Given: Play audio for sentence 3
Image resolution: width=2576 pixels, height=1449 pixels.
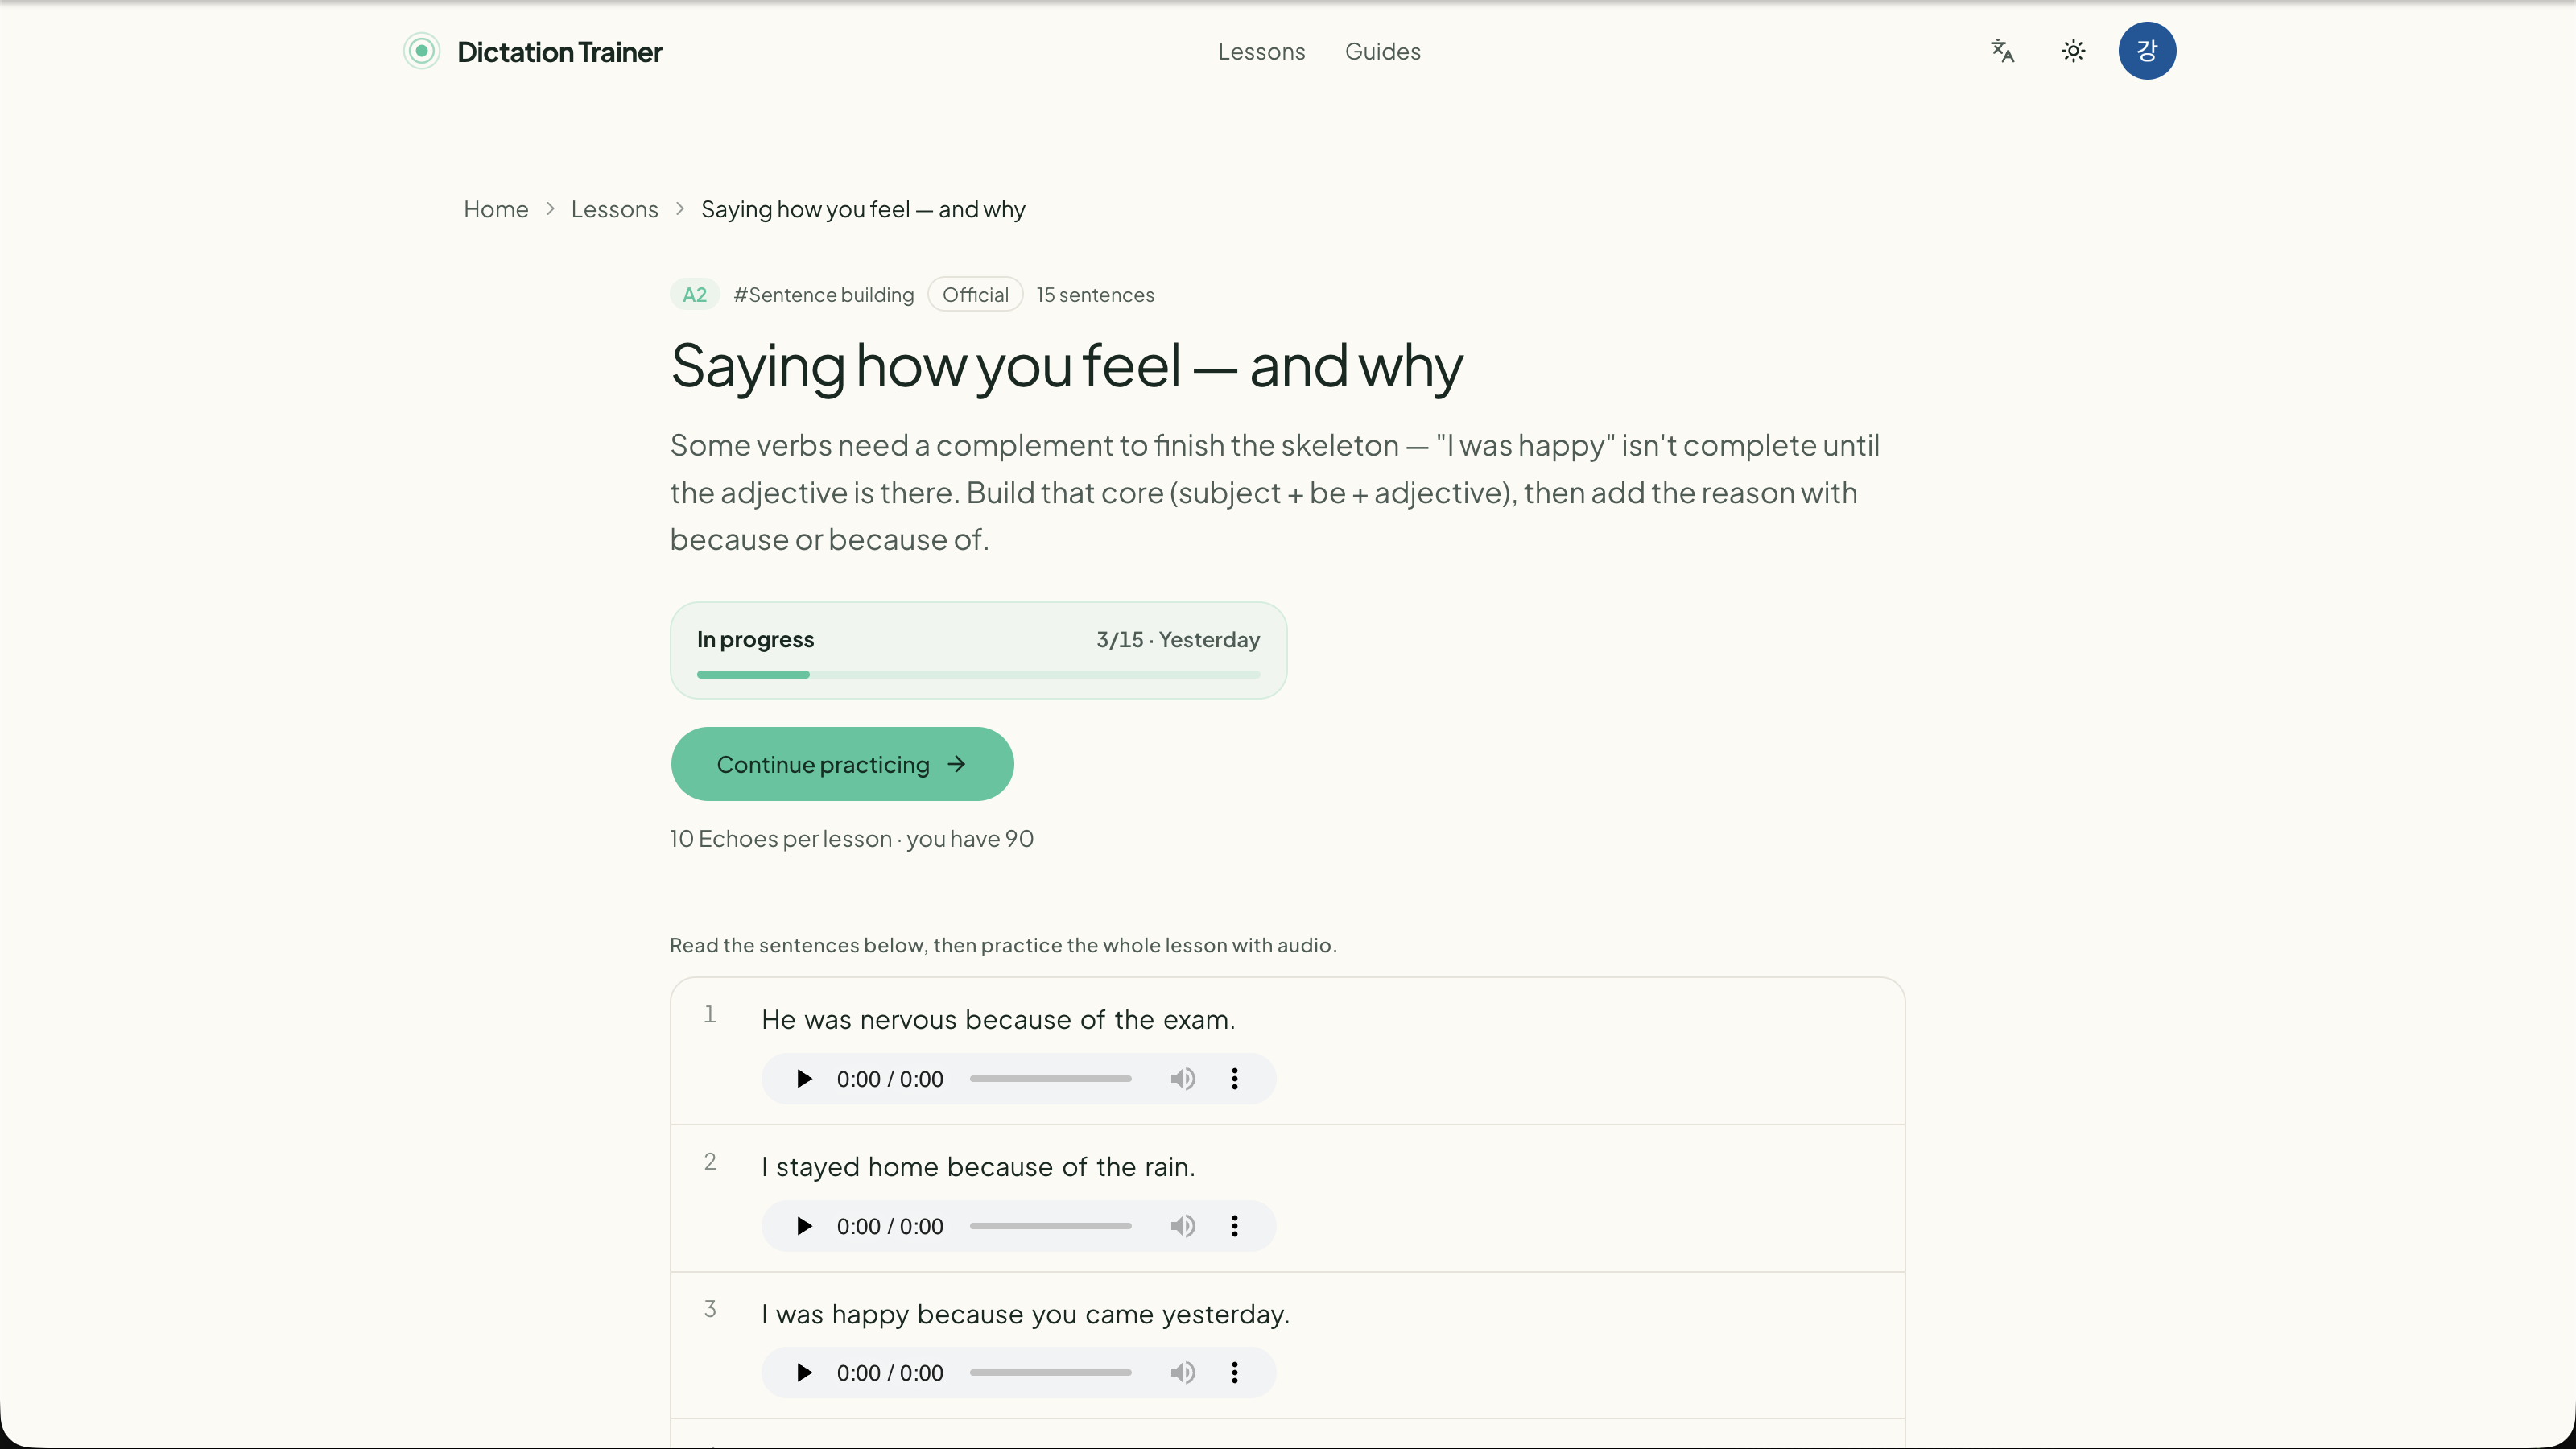Looking at the screenshot, I should 804,1372.
